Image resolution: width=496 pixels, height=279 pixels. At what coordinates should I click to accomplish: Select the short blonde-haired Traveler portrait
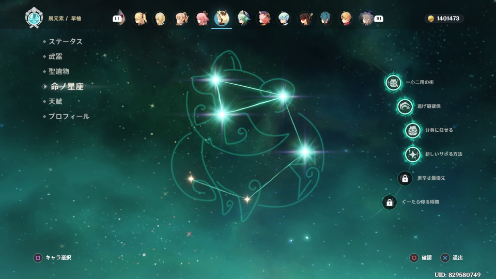coord(160,19)
